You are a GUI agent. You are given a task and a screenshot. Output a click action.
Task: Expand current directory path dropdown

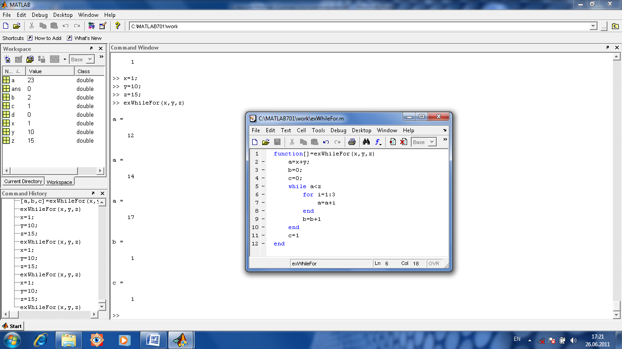(x=593, y=26)
